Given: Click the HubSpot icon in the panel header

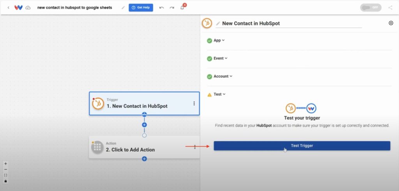Looking at the screenshot, I should tap(207, 23).
